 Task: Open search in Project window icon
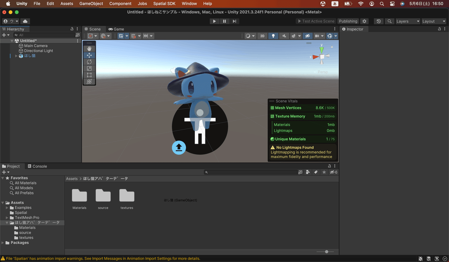(300, 172)
